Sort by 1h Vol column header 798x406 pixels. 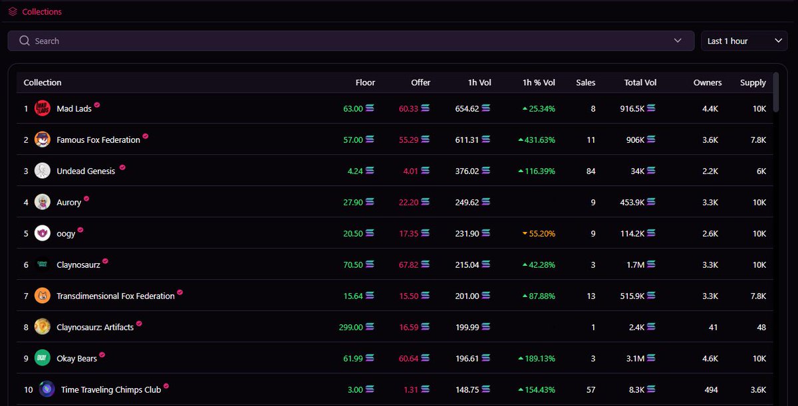(479, 82)
